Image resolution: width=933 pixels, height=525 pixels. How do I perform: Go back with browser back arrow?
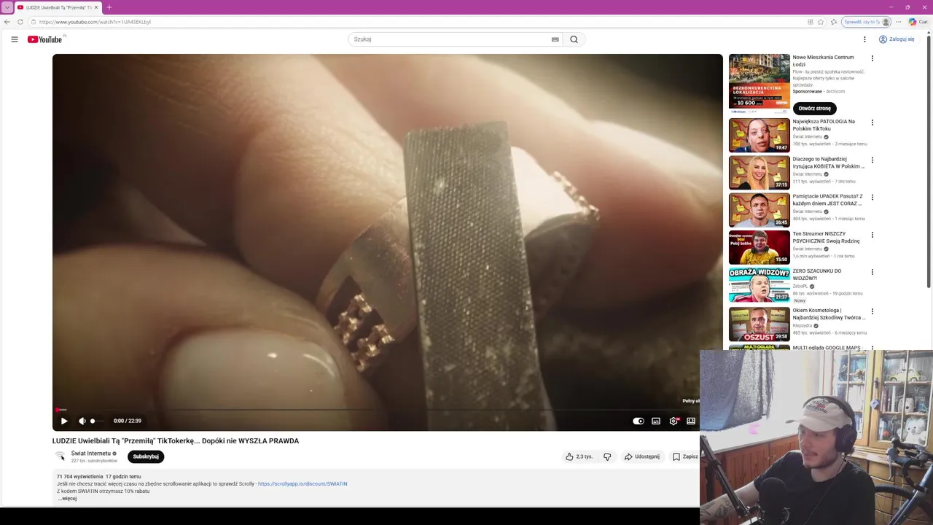click(7, 22)
